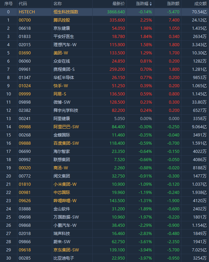This screenshot has width=209, height=262.
Task: Select 平安好医生 row name
Action: coord(64,36)
